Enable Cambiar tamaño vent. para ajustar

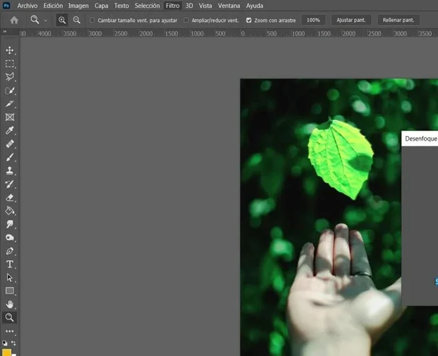92,20
